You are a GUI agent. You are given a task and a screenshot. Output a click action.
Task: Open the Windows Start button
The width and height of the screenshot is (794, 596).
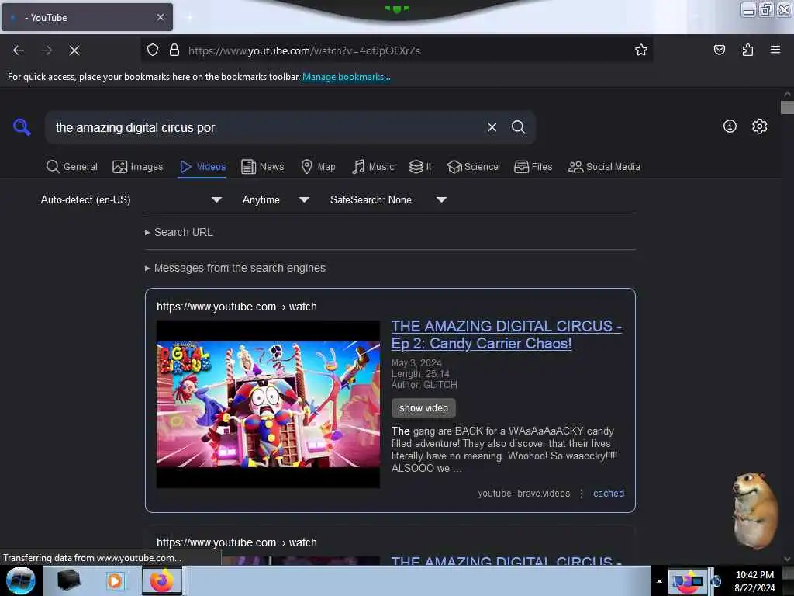click(21, 580)
